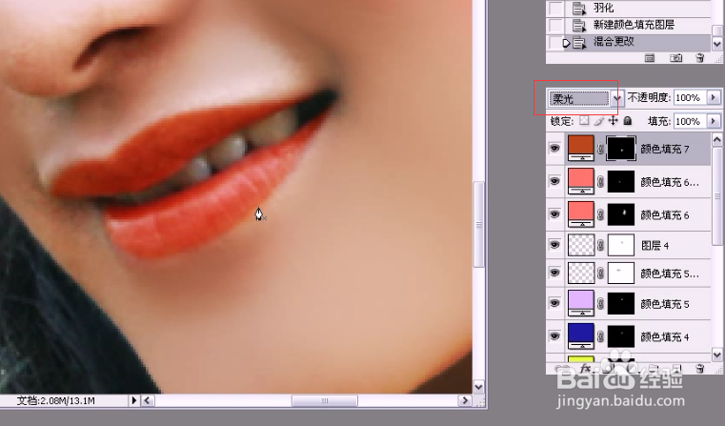Hide the 颜色填充 7 layer
The width and height of the screenshot is (725, 426).
pyautogui.click(x=554, y=149)
